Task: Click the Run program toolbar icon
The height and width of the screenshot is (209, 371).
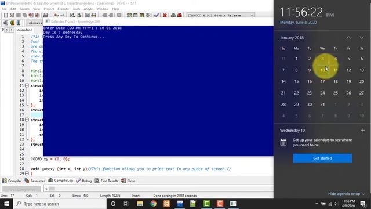Action: point(135,15)
